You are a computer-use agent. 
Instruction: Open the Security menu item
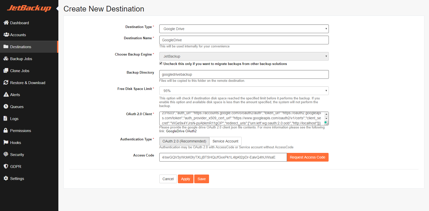click(29, 154)
